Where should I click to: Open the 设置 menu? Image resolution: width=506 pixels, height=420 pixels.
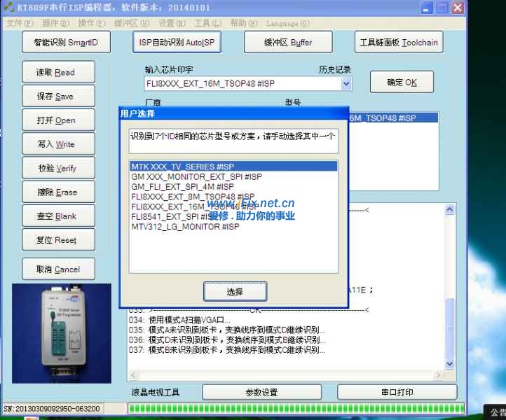(x=172, y=23)
